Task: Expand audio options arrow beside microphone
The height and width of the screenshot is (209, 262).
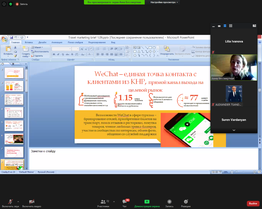Action: tap(18, 201)
